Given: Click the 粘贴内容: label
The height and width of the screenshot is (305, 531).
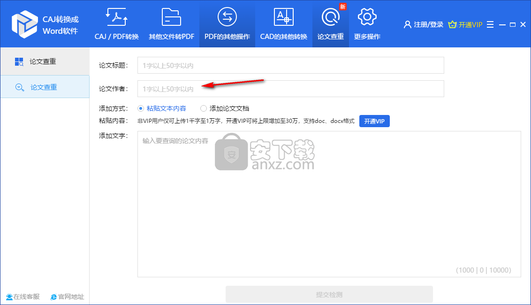Looking at the screenshot, I should pos(114,121).
